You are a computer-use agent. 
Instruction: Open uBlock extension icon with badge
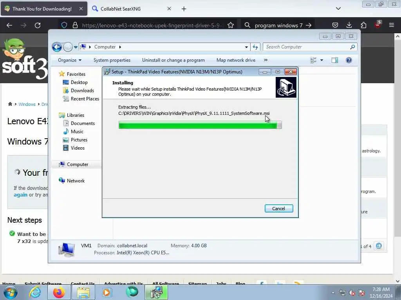378,25
